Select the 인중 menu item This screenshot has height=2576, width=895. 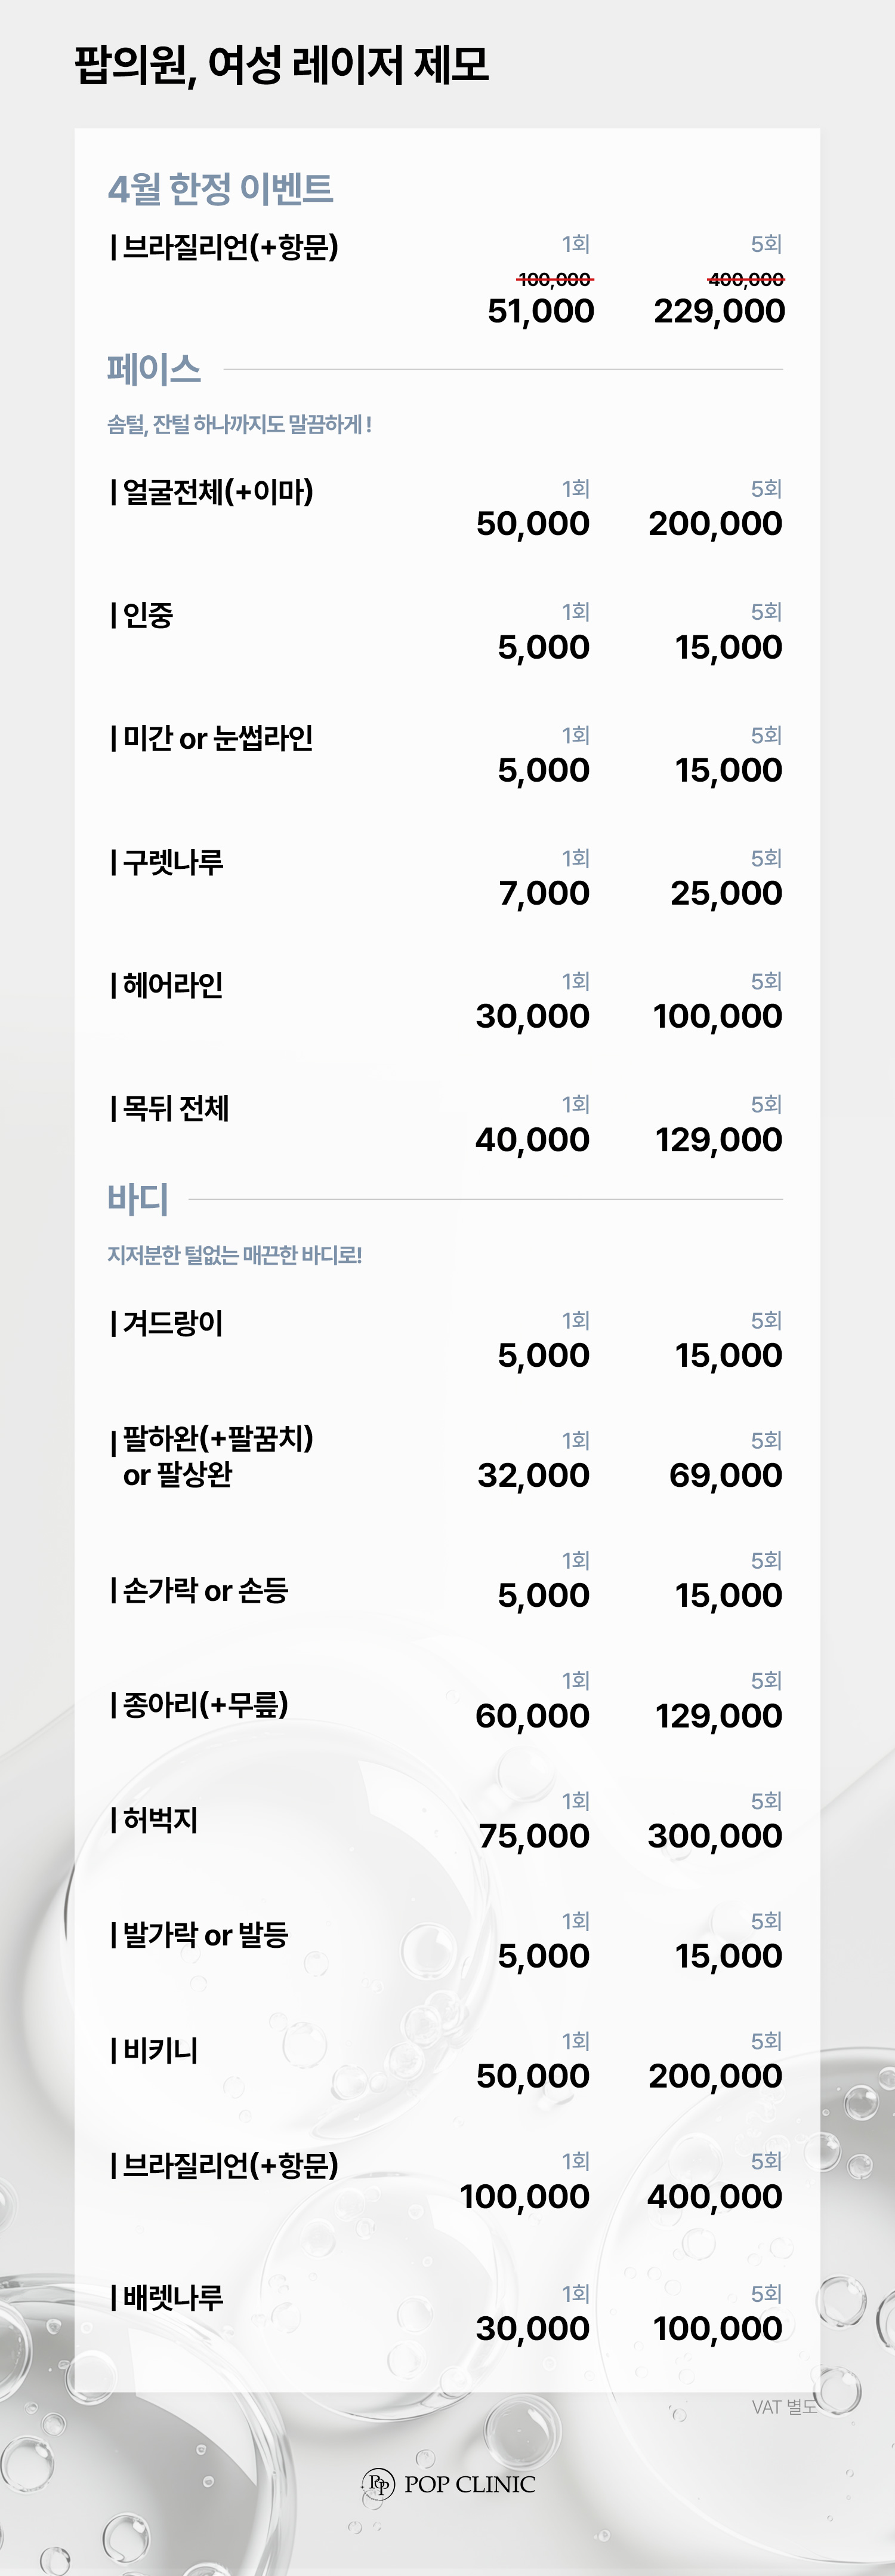[142, 614]
